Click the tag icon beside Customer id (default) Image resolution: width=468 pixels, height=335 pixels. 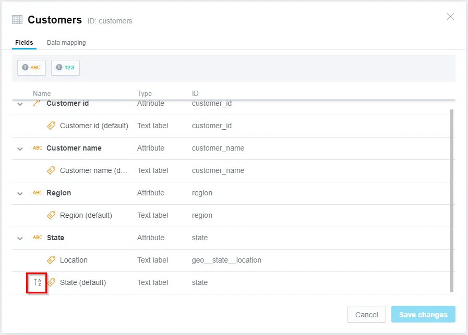click(x=51, y=126)
